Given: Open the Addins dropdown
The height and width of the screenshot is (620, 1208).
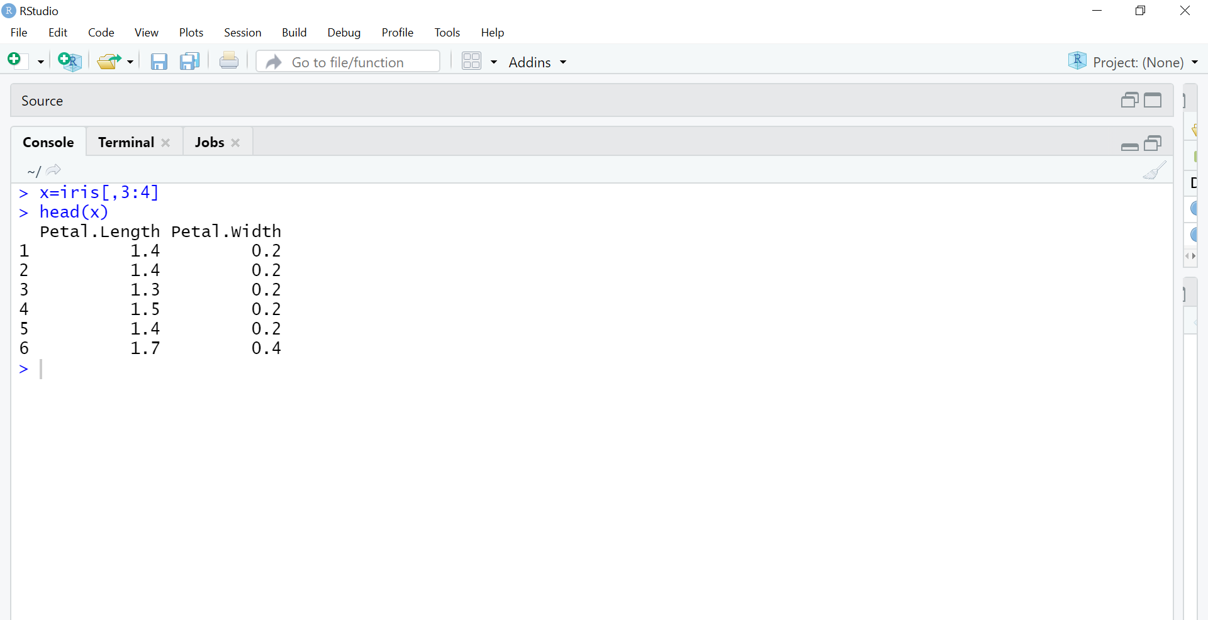Looking at the screenshot, I should coord(537,62).
